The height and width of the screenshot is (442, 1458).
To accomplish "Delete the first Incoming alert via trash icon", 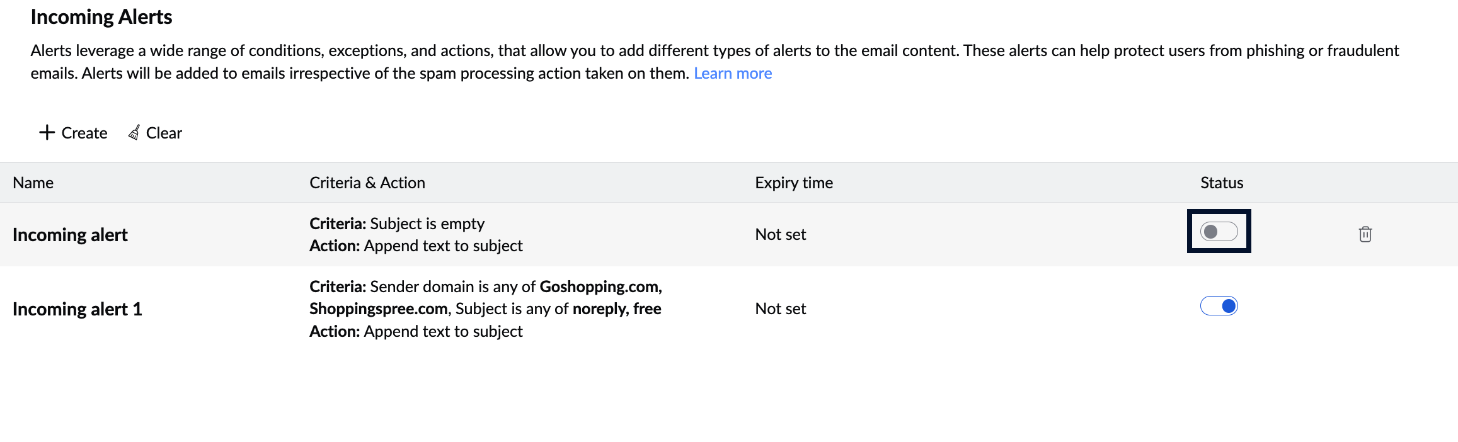I will pyautogui.click(x=1365, y=234).
